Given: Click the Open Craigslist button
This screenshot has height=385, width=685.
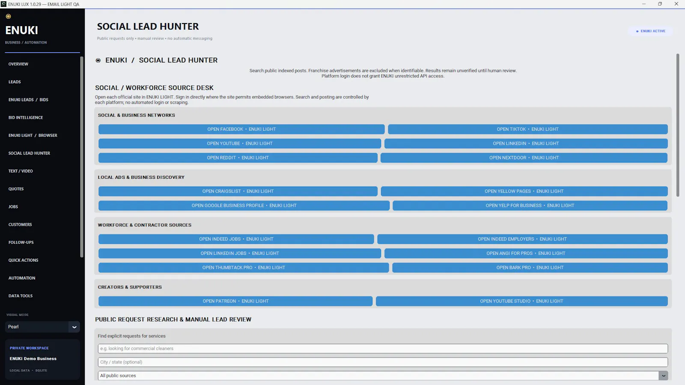Looking at the screenshot, I should [x=238, y=191].
